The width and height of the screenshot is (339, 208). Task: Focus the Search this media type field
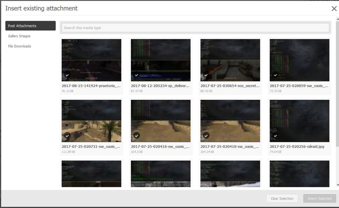coord(195,28)
